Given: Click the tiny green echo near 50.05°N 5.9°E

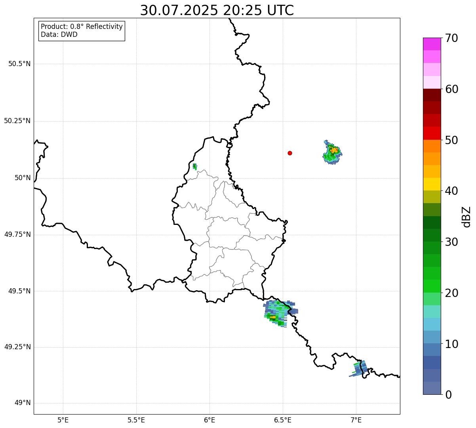Looking at the screenshot, I should pos(194,167).
